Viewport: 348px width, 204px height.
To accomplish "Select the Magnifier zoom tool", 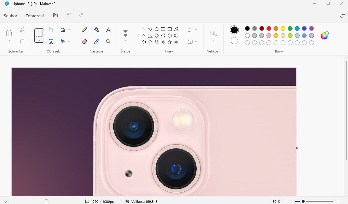I will [x=108, y=42].
